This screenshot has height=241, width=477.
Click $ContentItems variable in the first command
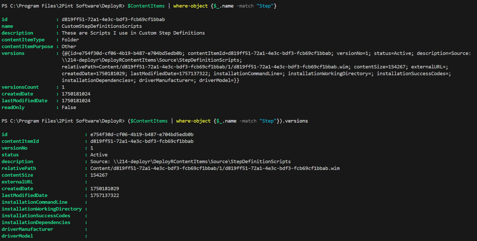click(146, 6)
